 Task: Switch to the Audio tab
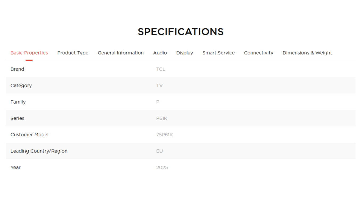click(x=160, y=53)
